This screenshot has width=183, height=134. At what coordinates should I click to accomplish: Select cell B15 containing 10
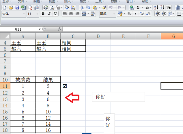(x=48, y=112)
